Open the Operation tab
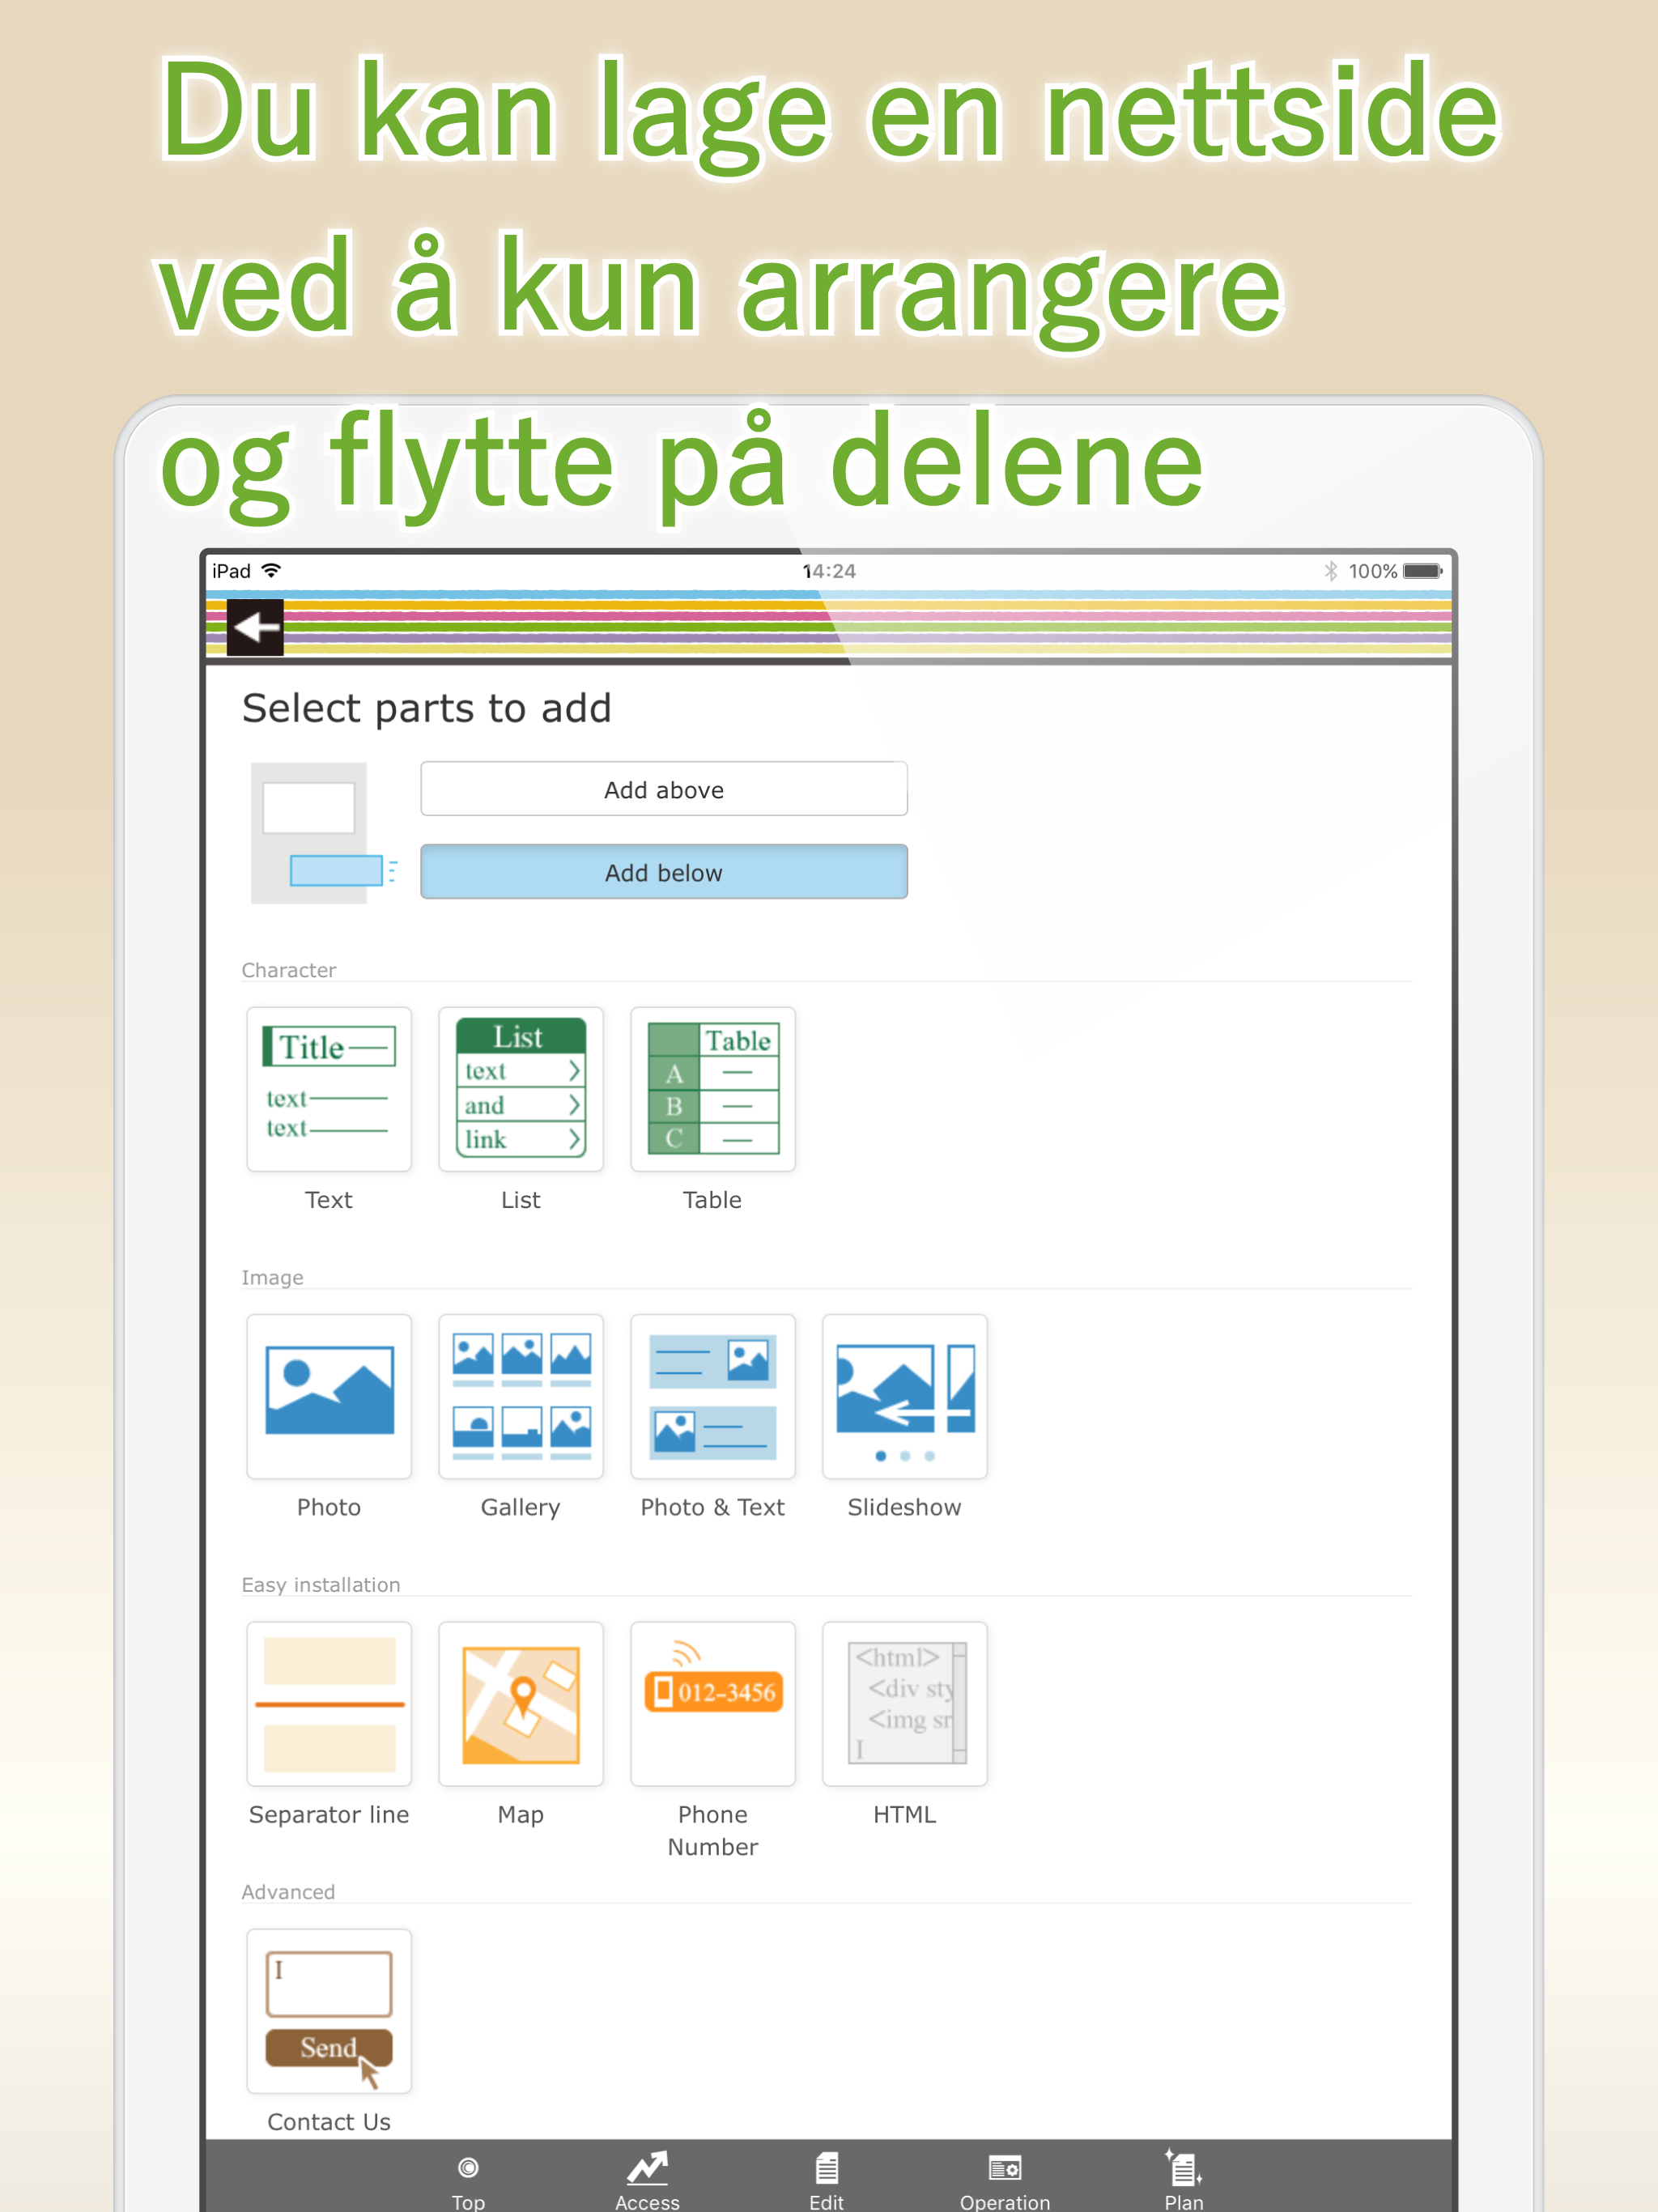1658x2212 pixels. (1005, 2180)
